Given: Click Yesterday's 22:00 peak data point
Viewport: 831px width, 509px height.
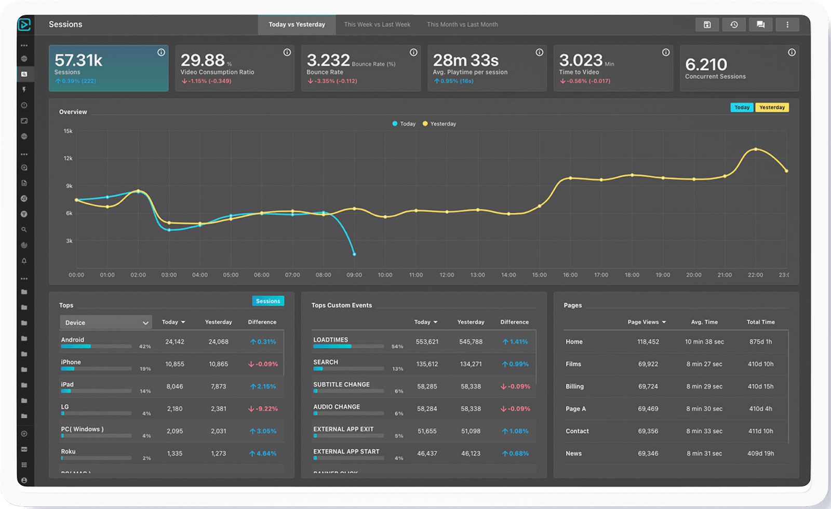Looking at the screenshot, I should click(x=756, y=149).
